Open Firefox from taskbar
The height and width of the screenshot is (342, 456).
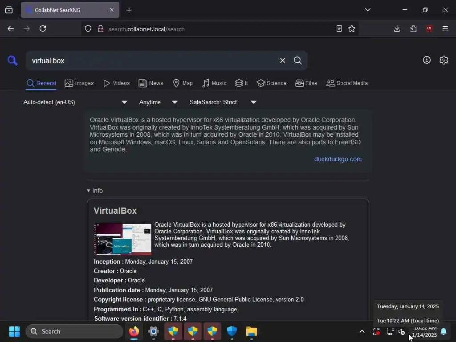[134, 331]
